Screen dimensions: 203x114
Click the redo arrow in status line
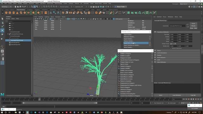point(25,7)
